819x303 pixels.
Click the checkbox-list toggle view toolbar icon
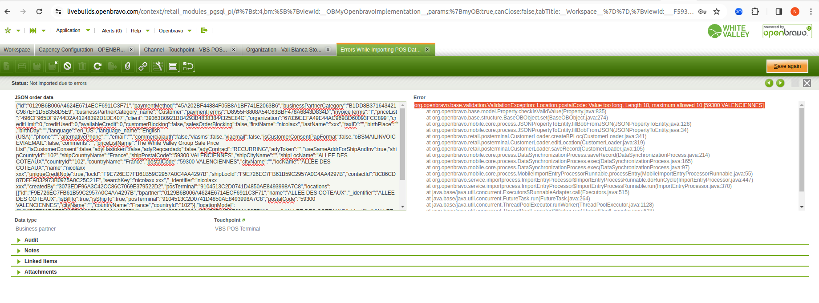(188, 66)
